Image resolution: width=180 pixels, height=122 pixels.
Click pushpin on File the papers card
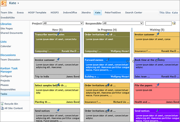tap(158, 85)
